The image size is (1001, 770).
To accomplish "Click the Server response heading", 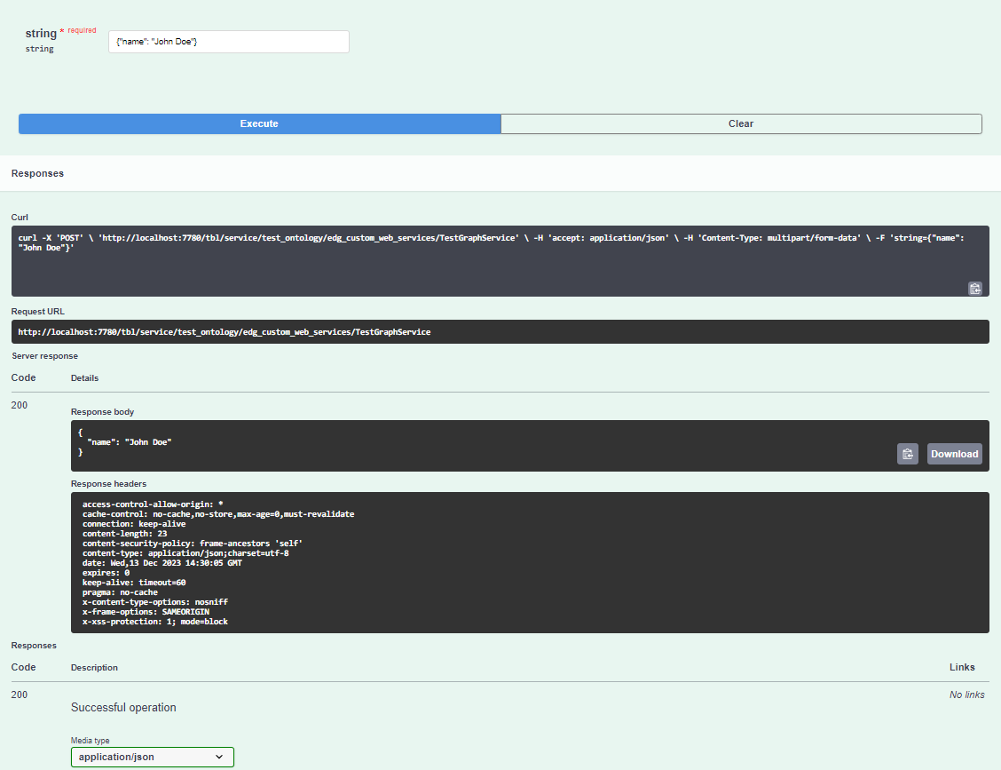I will pyautogui.click(x=44, y=355).
